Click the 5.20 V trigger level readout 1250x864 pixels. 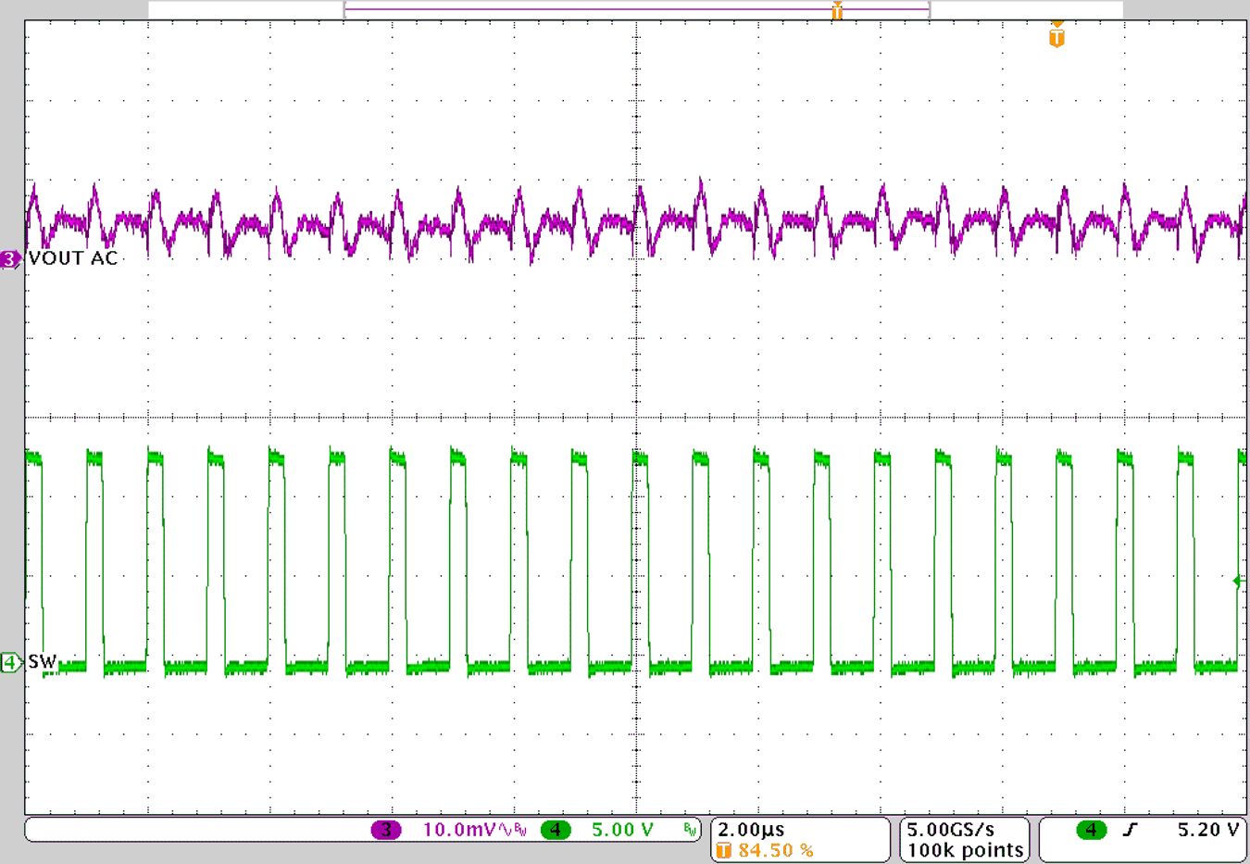pos(1210,830)
